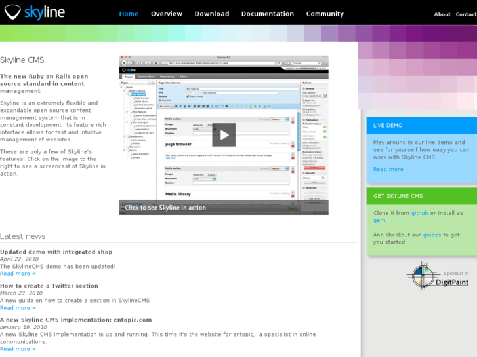Play the Skyline screencast video
The width and height of the screenshot is (477, 357).
[224, 135]
